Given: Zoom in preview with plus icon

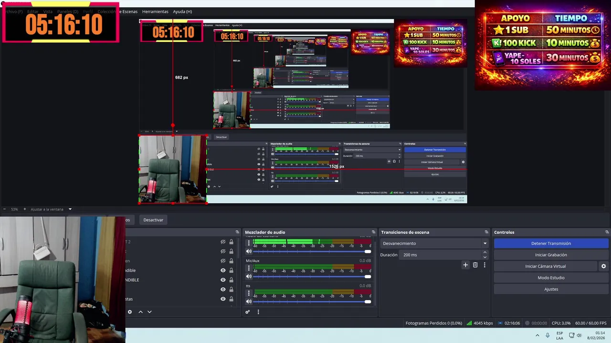Looking at the screenshot, I should click(x=25, y=209).
